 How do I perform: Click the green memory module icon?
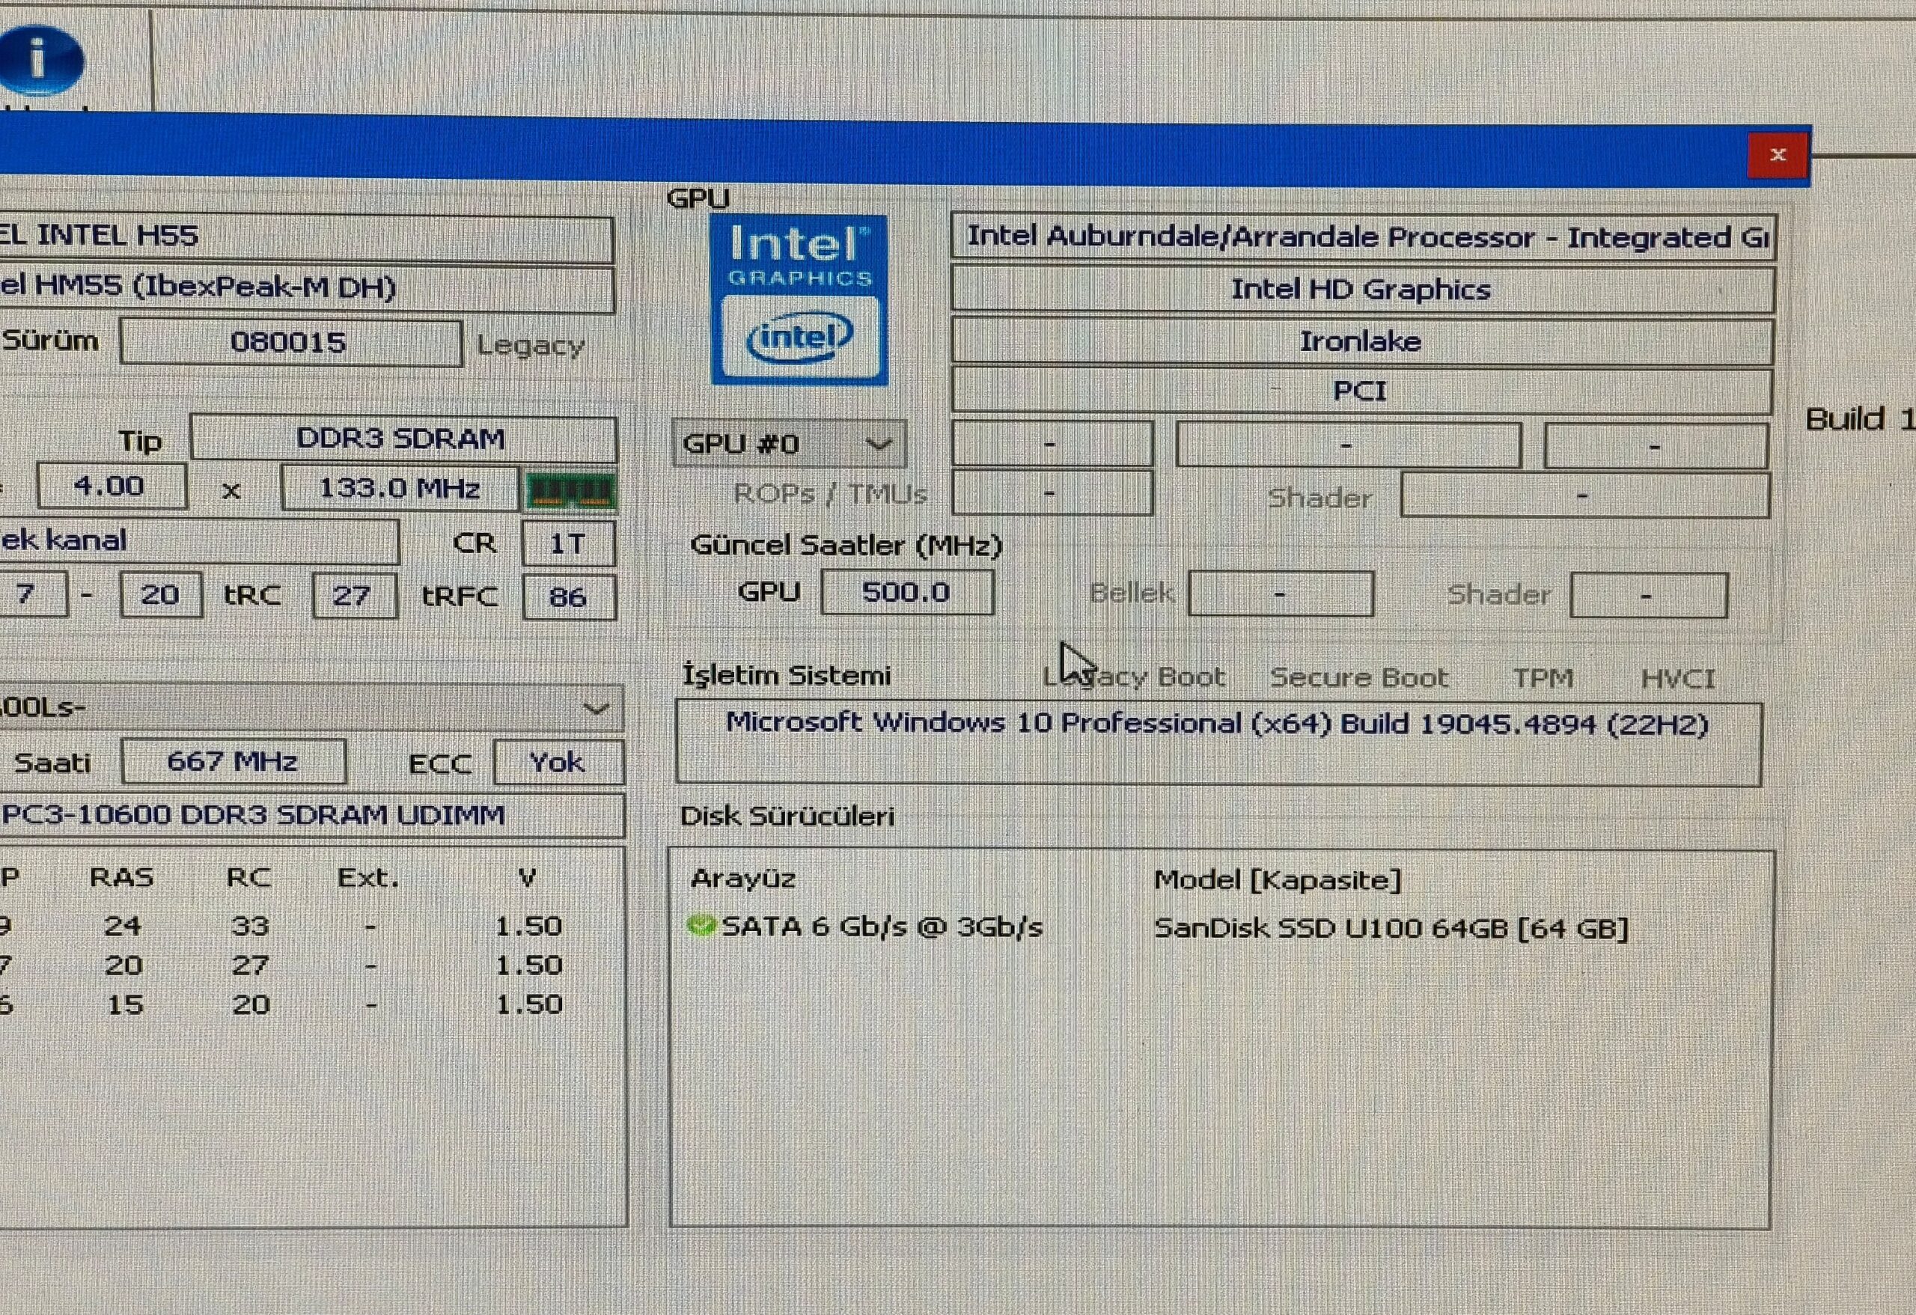pos(570,492)
